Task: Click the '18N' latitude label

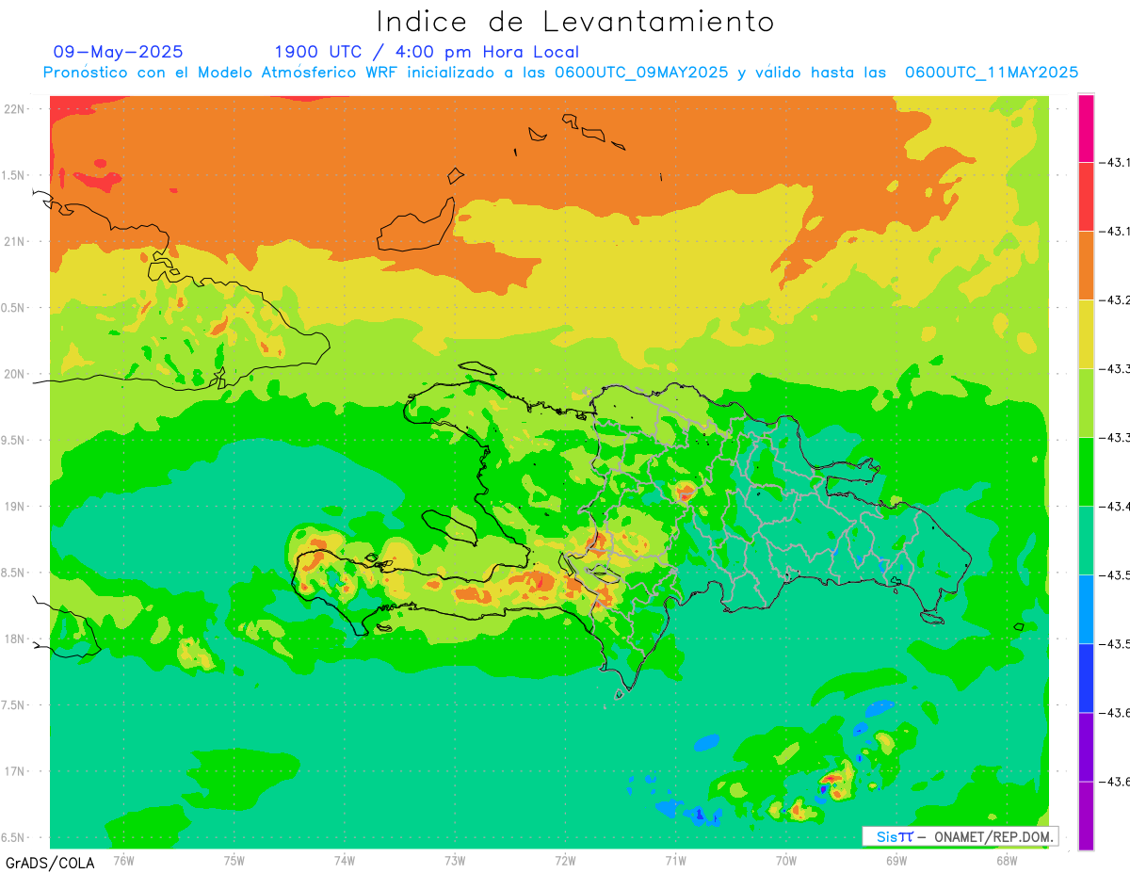Action: (16, 639)
